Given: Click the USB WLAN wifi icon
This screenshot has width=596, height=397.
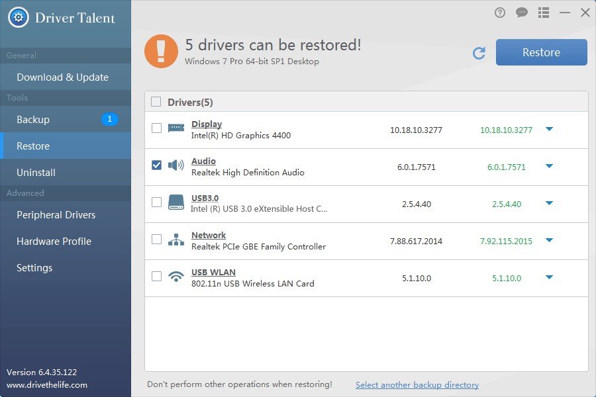Looking at the screenshot, I should click(176, 276).
